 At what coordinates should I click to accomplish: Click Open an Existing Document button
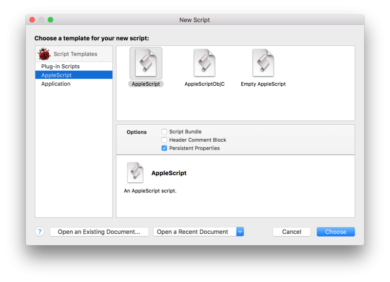pos(99,231)
